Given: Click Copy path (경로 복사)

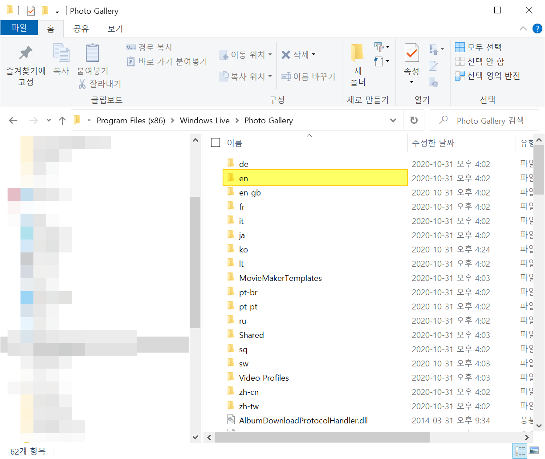Looking at the screenshot, I should [x=149, y=47].
